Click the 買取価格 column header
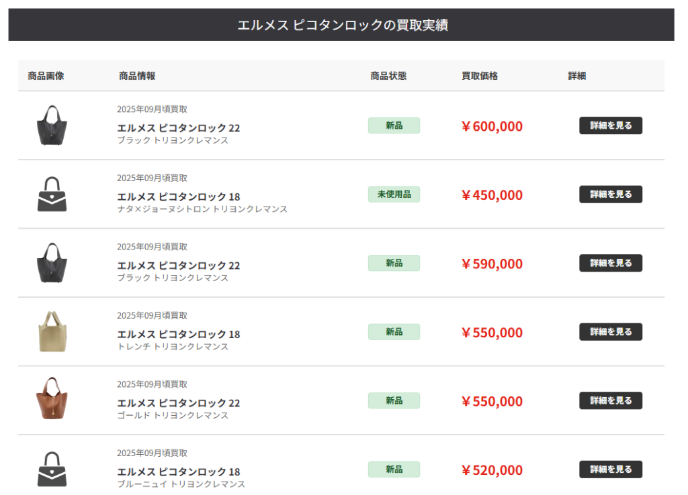The height and width of the screenshot is (495, 688). pos(480,76)
